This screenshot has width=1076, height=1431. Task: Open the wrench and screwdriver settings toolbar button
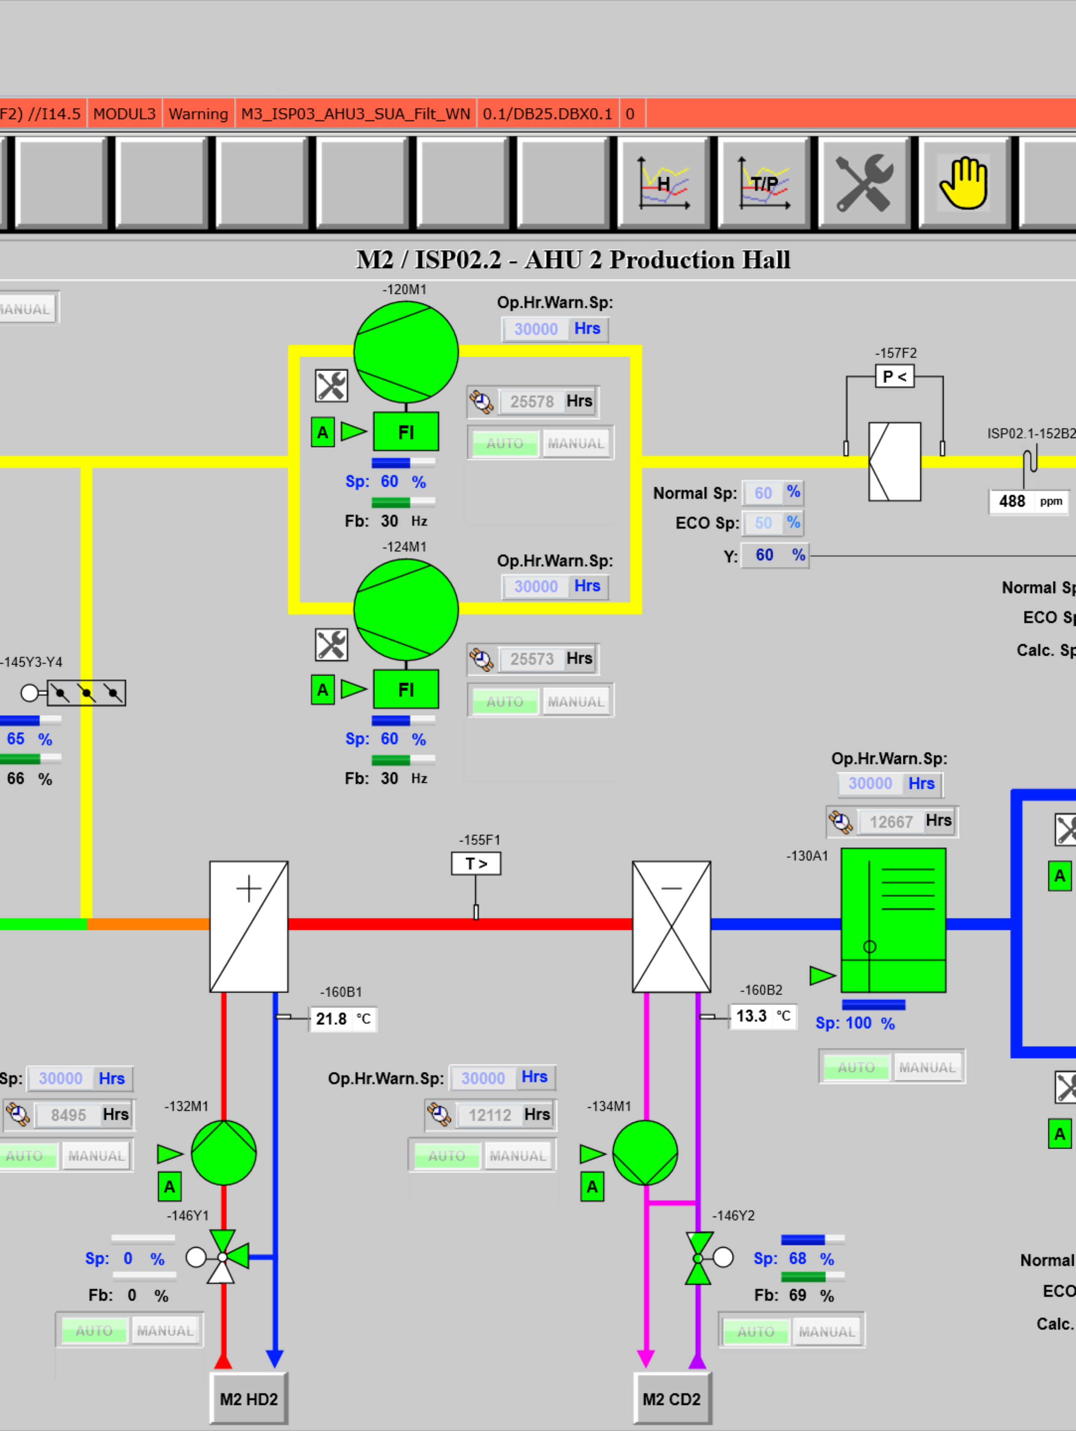[x=865, y=183]
